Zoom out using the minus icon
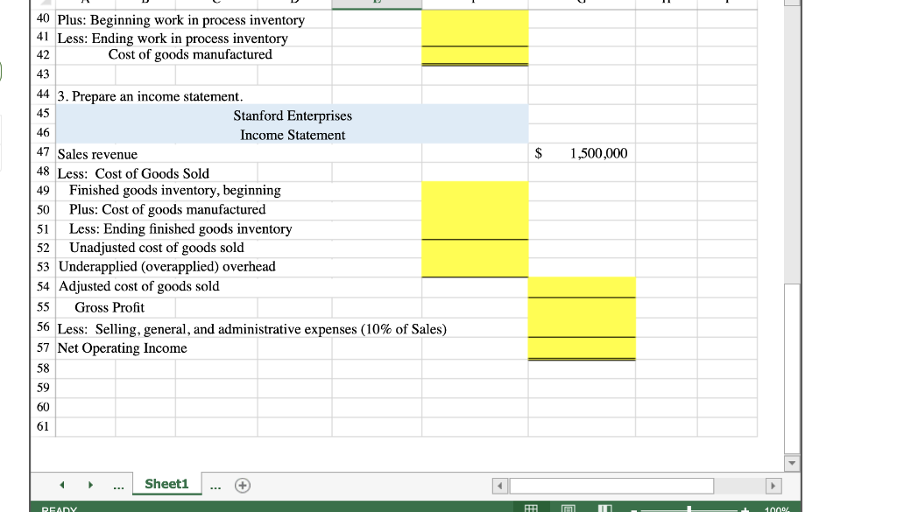This screenshot has height=512, width=897. click(x=633, y=508)
